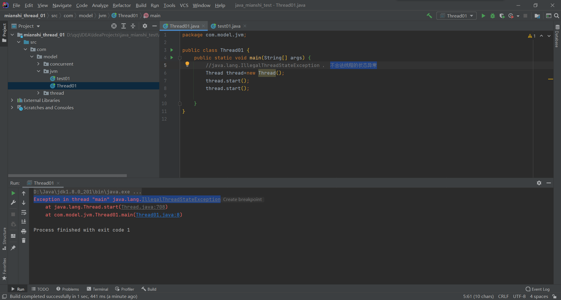Click Create breakpoint in console

pos(243,199)
